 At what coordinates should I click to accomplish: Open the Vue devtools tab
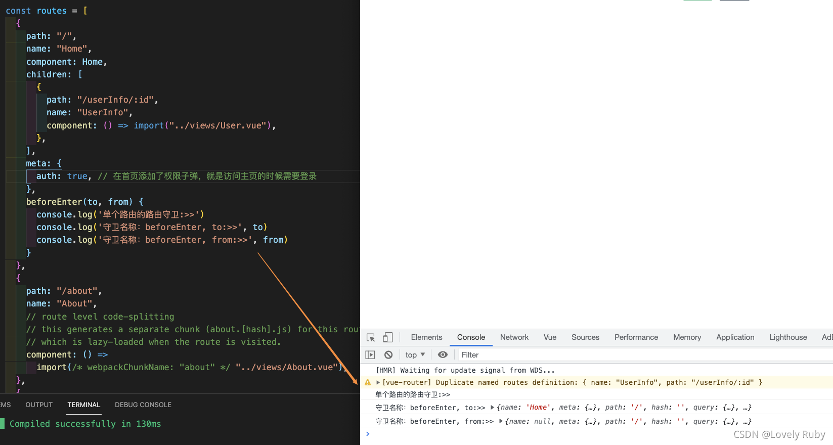tap(550, 337)
